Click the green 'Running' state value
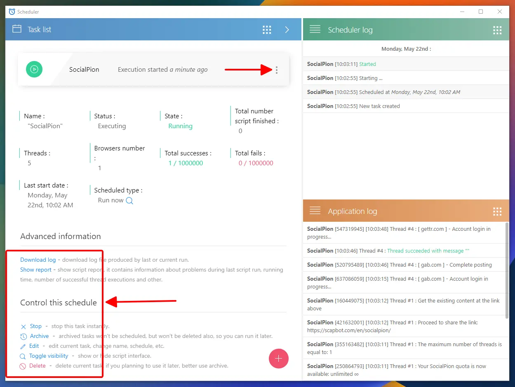 180,126
